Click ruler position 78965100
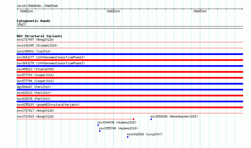This screenshot has width=251, height=148. [27, 11]
